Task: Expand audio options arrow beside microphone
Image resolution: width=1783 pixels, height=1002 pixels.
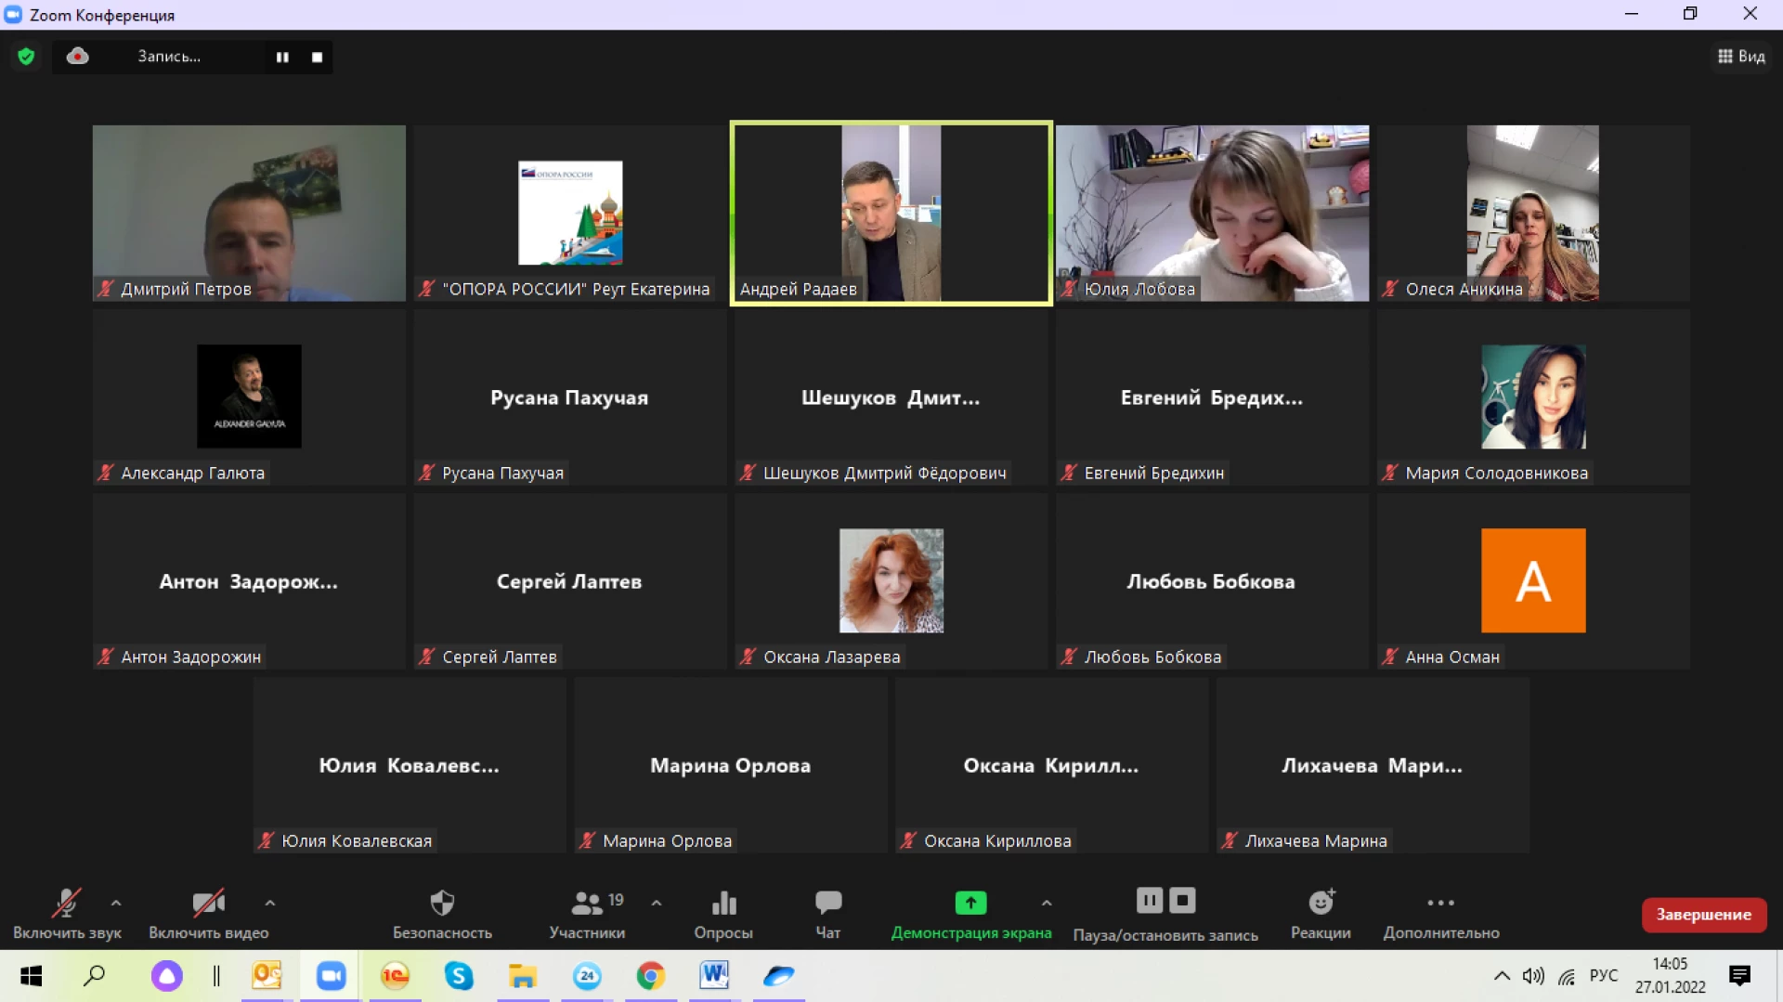Action: 116,903
